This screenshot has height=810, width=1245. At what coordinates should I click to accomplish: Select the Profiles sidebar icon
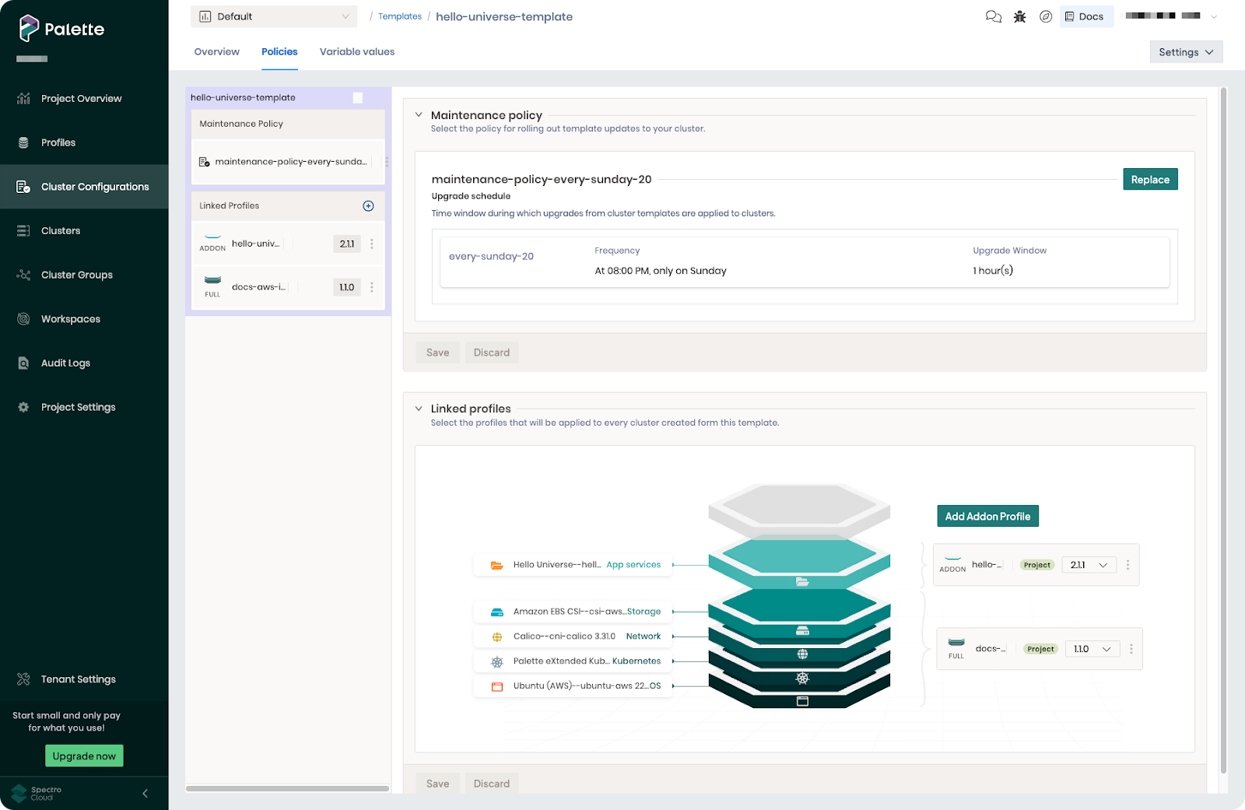click(23, 142)
